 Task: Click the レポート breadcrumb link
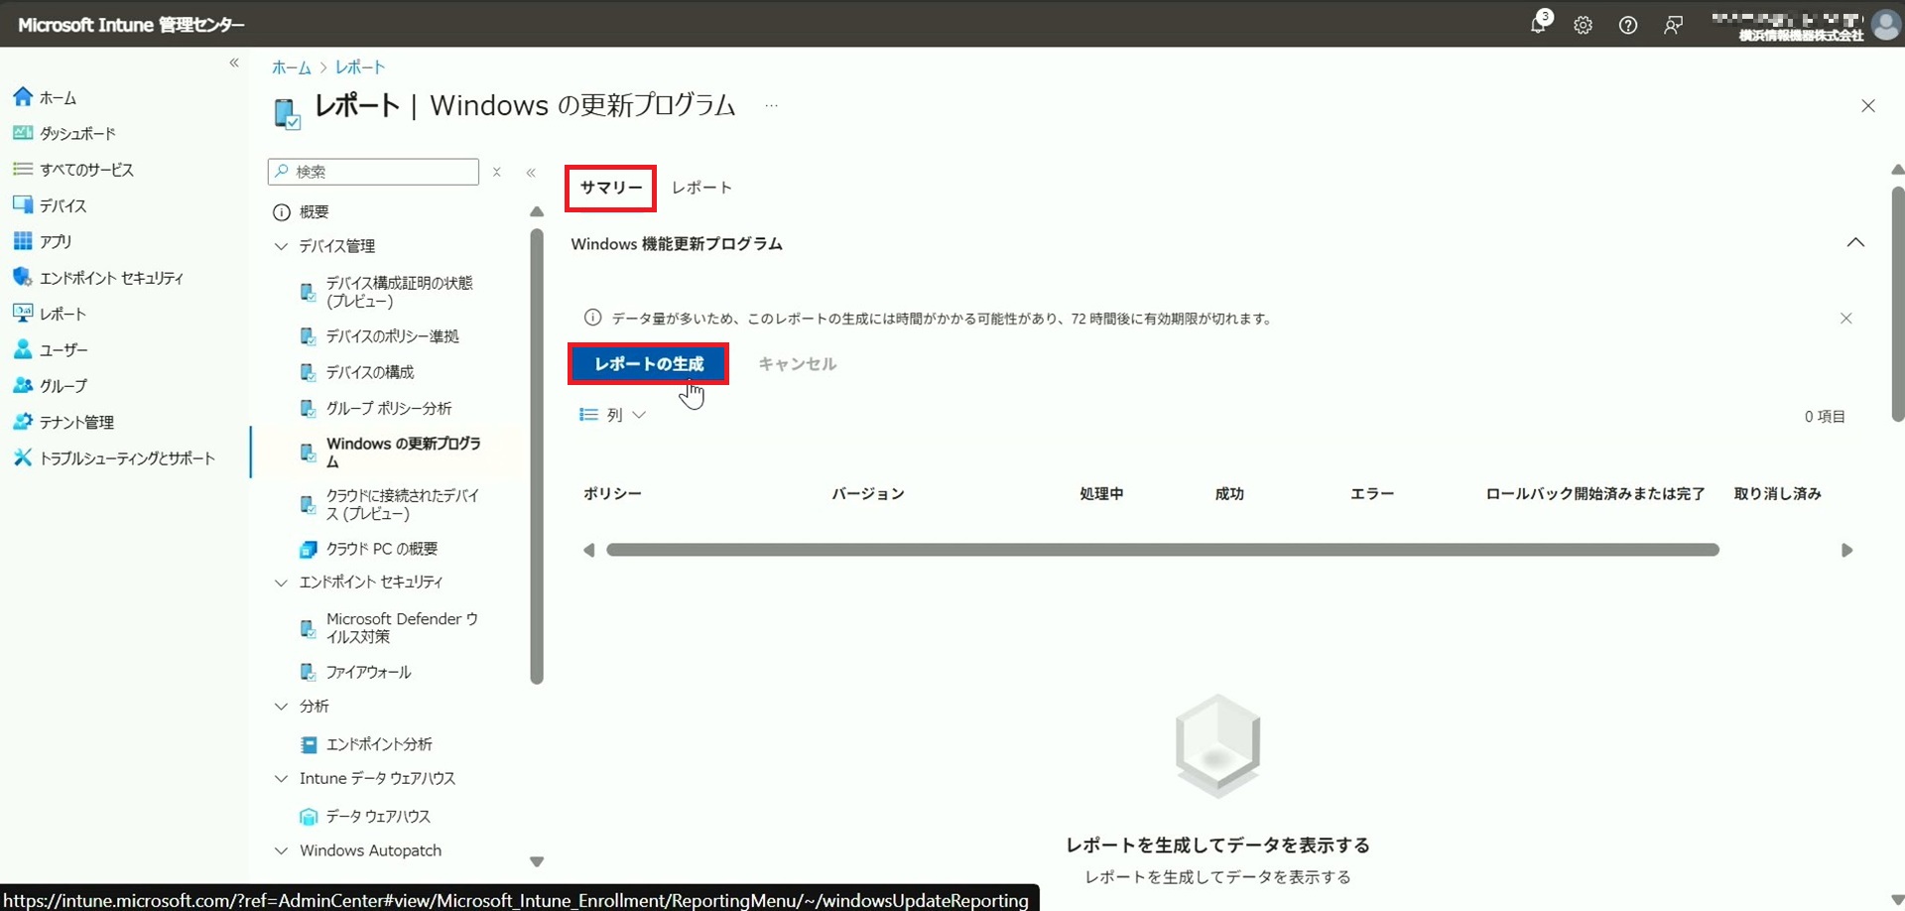pyautogui.click(x=359, y=67)
